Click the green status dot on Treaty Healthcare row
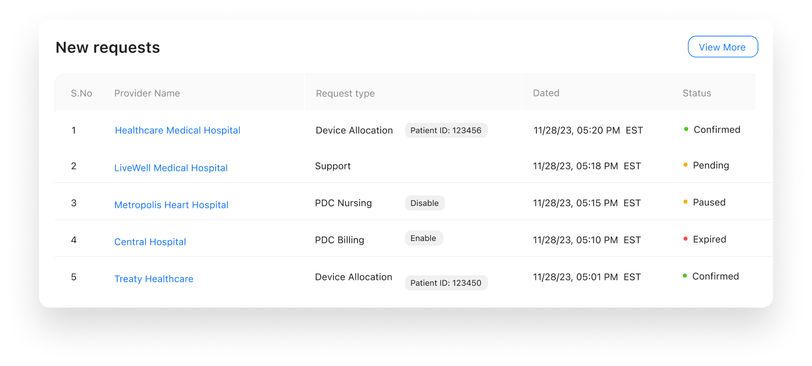The height and width of the screenshot is (366, 812). pyautogui.click(x=686, y=275)
